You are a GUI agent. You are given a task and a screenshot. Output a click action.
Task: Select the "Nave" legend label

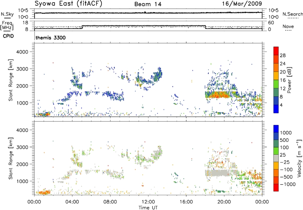[288, 26]
